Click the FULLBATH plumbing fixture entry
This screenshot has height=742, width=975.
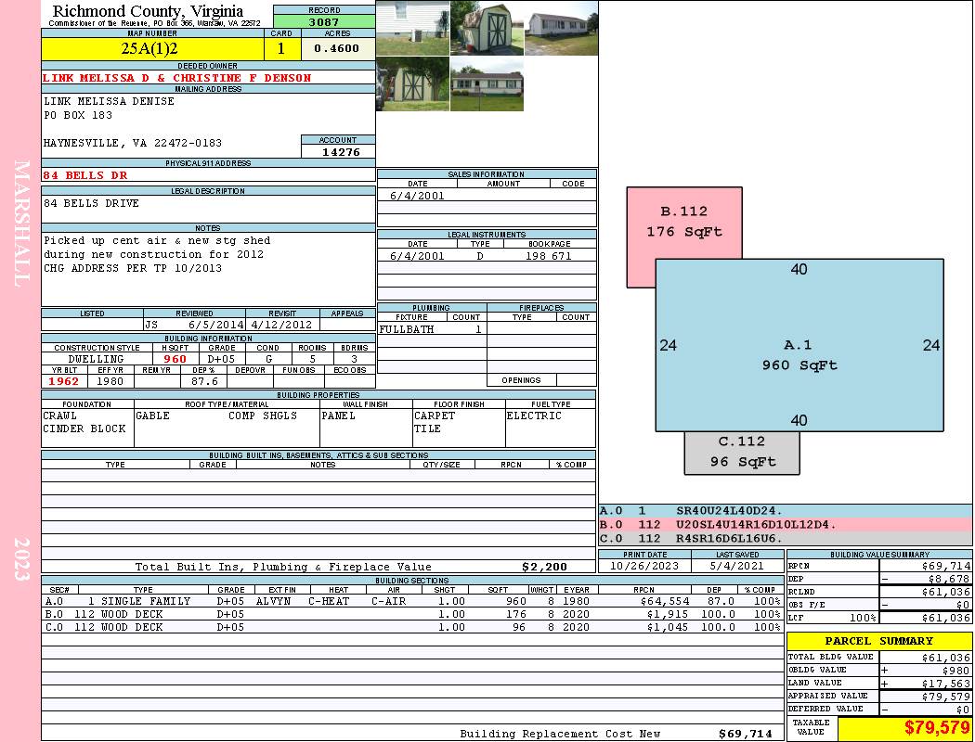coord(407,329)
